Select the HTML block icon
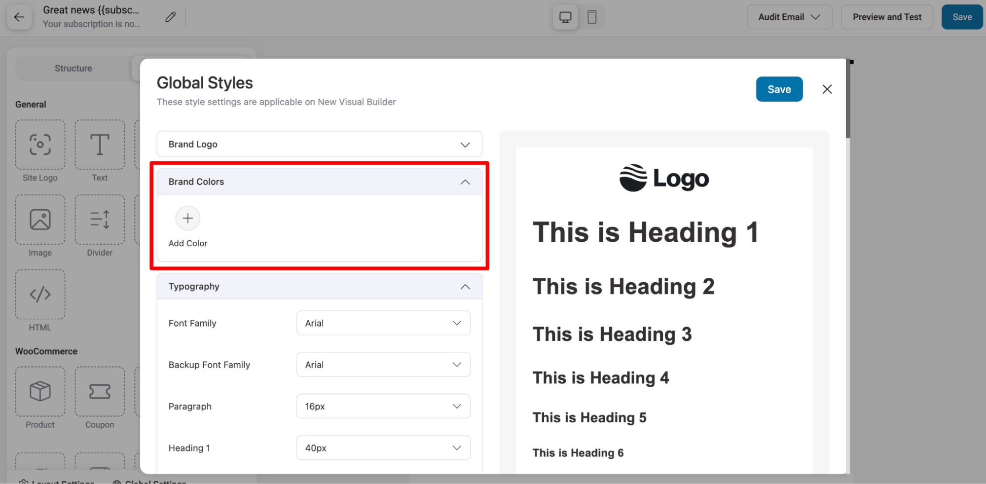 point(40,295)
